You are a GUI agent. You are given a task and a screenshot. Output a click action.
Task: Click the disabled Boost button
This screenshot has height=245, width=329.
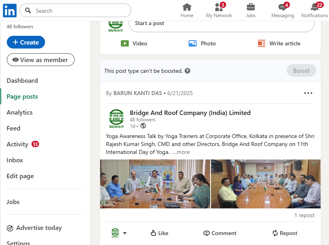click(x=301, y=70)
